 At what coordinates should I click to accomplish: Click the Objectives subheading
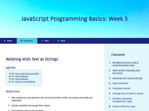pyautogui.click(x=13, y=91)
